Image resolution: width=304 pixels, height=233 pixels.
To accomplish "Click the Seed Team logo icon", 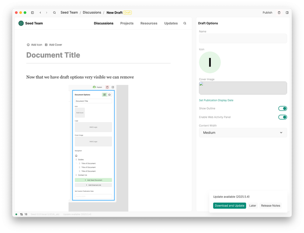I will [21, 23].
